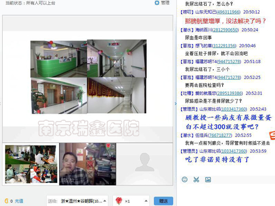The width and height of the screenshot is (275, 206).
Task: Click the 赠送 button
Action: (163, 201)
